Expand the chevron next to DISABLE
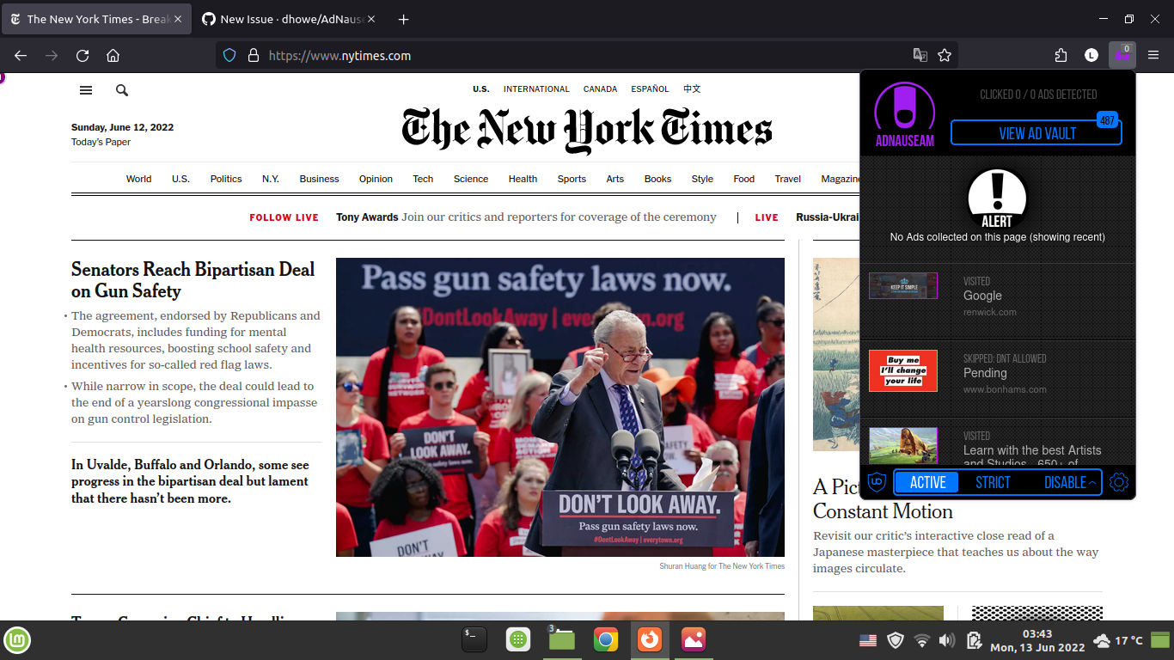Screen dimensions: 1174x660 1090,482
